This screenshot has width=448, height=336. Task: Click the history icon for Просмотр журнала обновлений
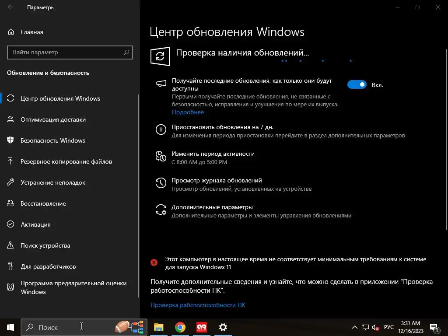(161, 183)
